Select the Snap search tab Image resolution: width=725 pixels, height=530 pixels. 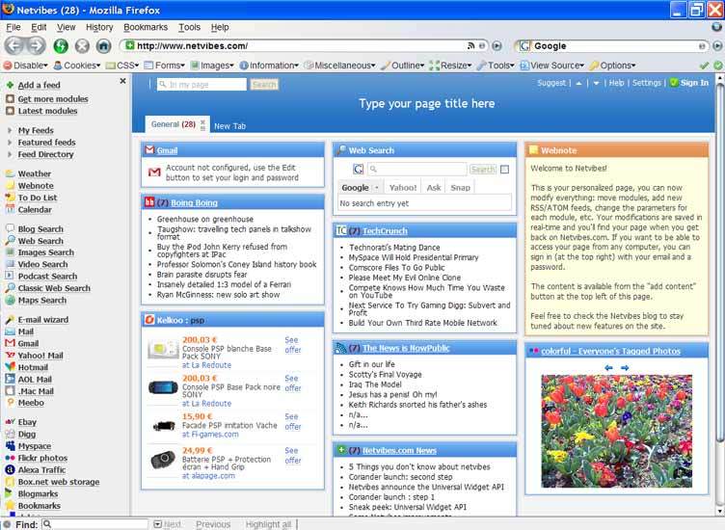tap(460, 188)
